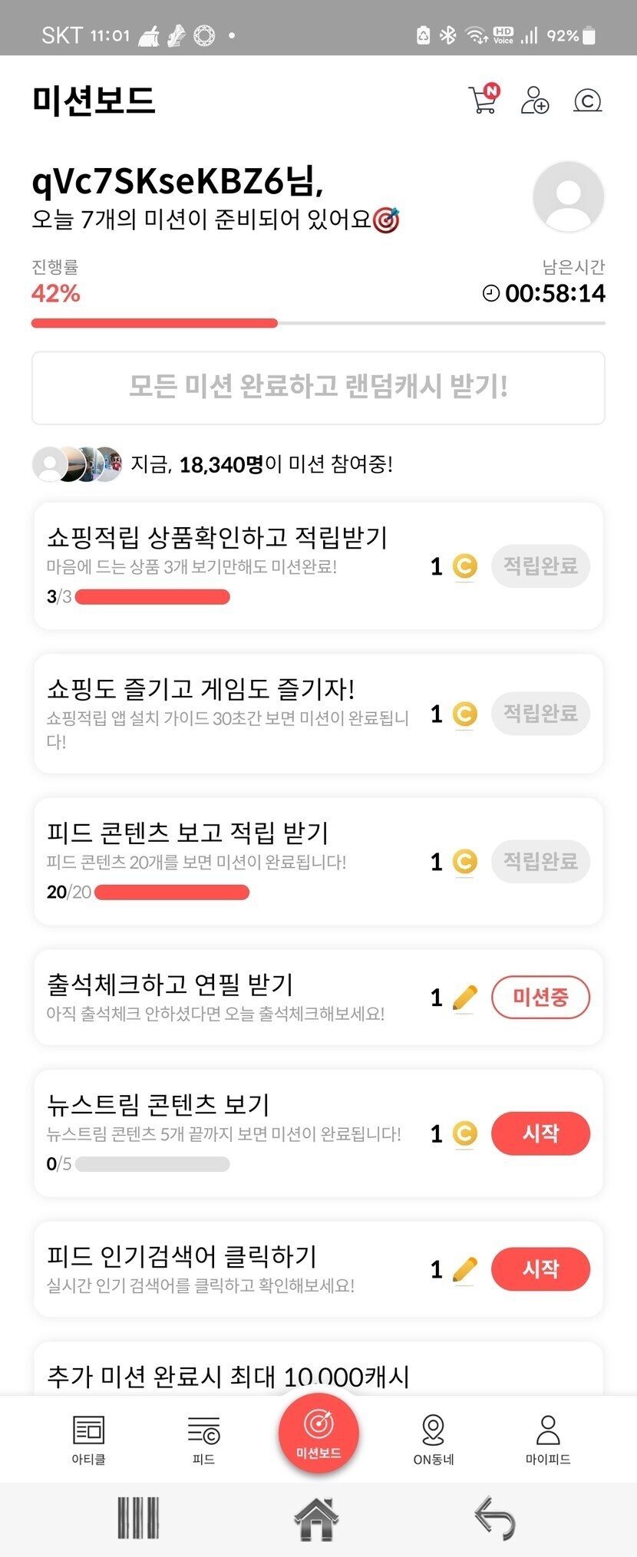Tap the participant avatars group
The height and width of the screenshot is (1557, 637).
pos(77,464)
